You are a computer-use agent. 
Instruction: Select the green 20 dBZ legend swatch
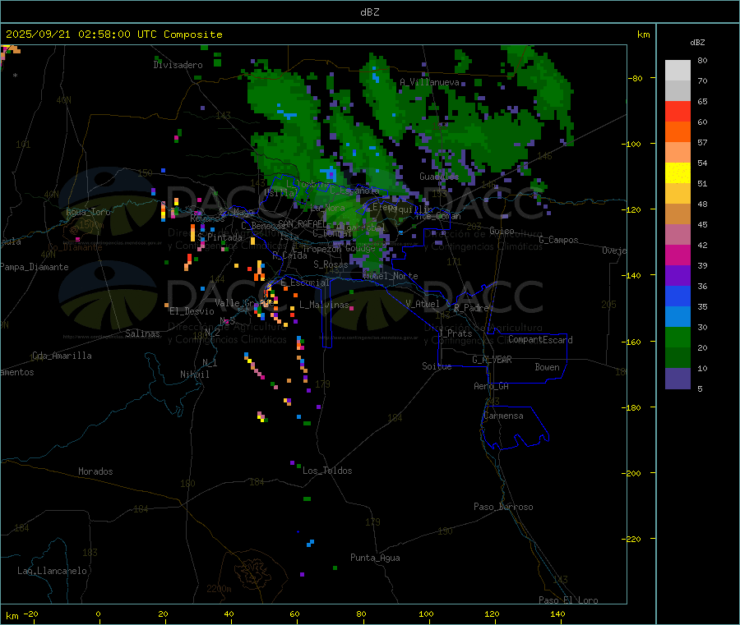coord(678,337)
